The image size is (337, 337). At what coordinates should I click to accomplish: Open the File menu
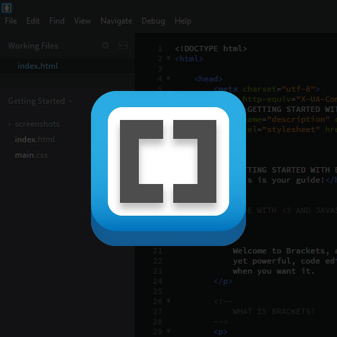11,21
